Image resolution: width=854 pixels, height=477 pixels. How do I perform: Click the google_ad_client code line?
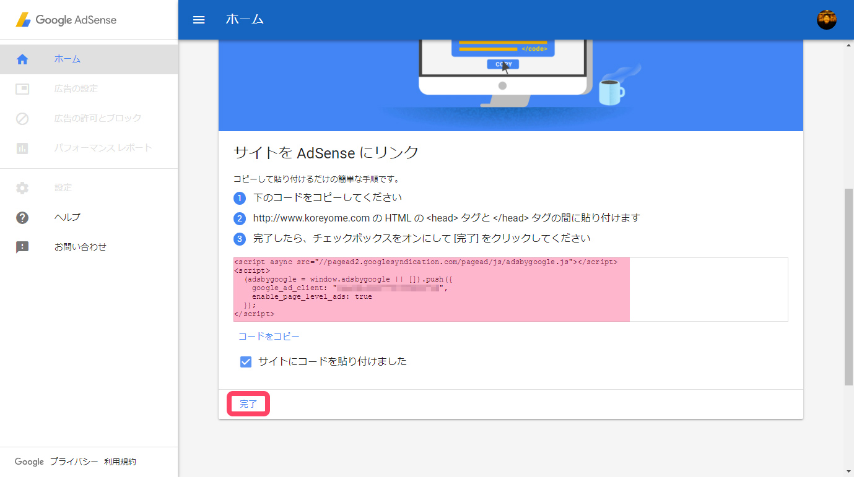click(349, 288)
